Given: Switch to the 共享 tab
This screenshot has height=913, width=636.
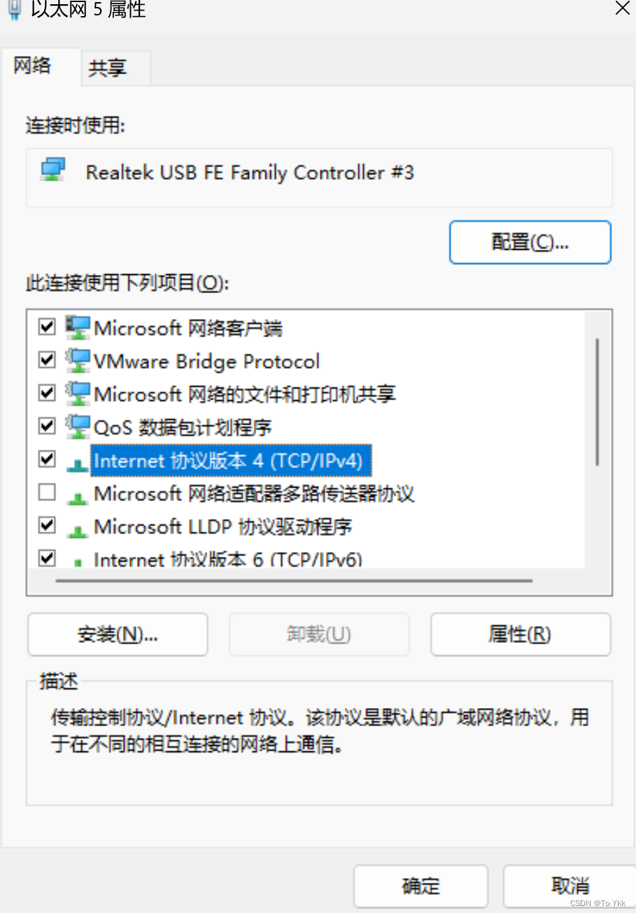Looking at the screenshot, I should pyautogui.click(x=108, y=68).
